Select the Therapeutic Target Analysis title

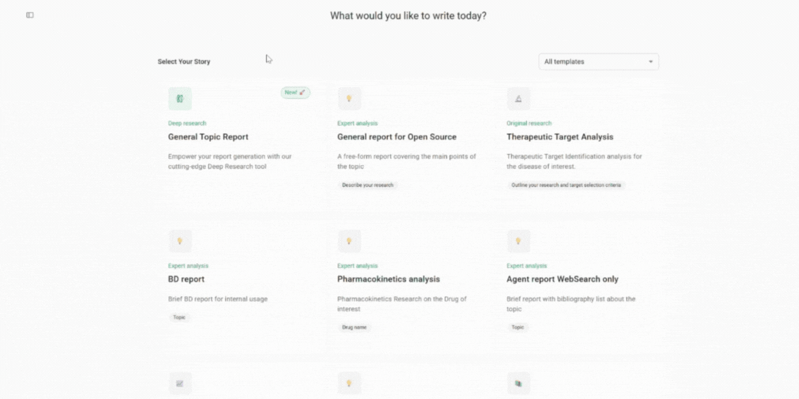point(560,137)
